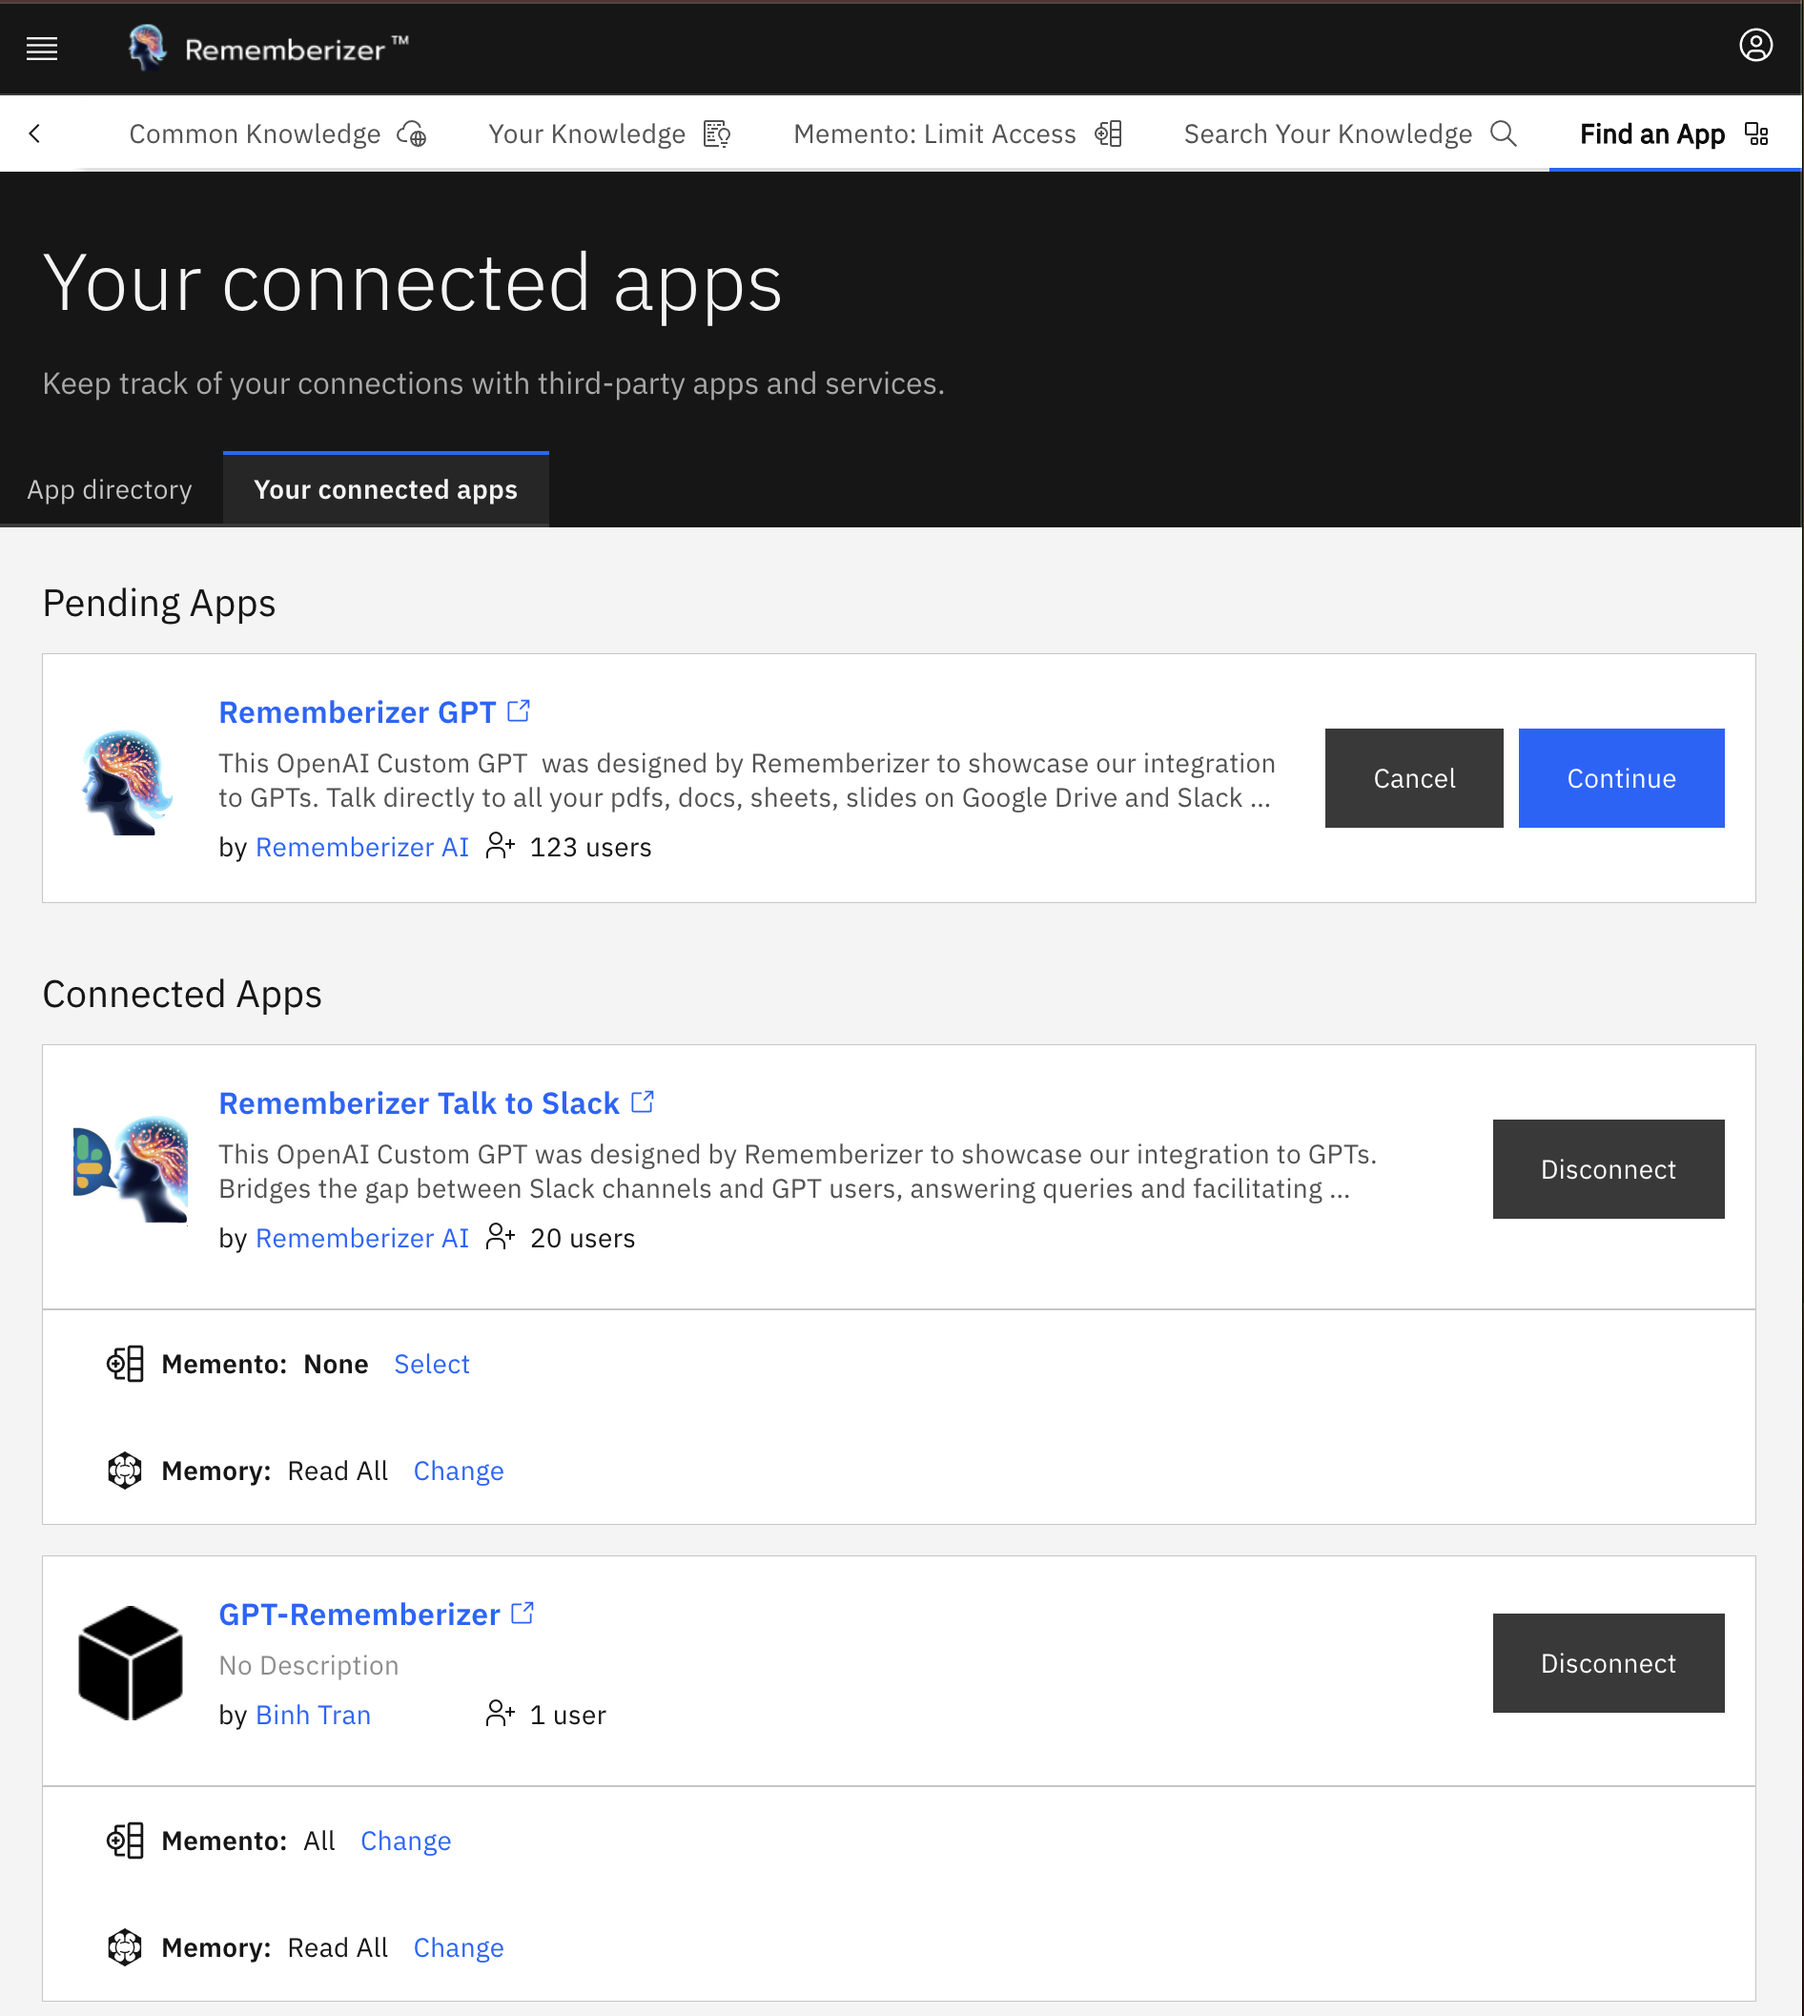Select a Memento for Talk to Slack
This screenshot has height=2016, width=1804.
click(431, 1364)
